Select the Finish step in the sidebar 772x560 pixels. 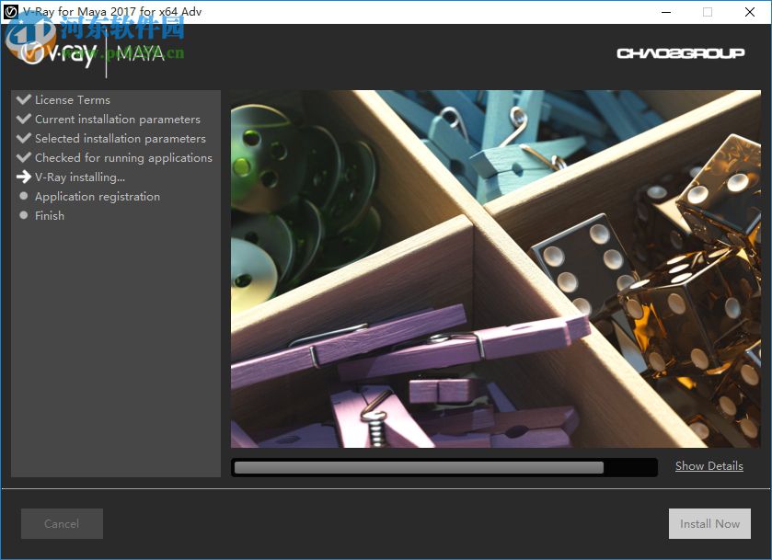click(49, 215)
